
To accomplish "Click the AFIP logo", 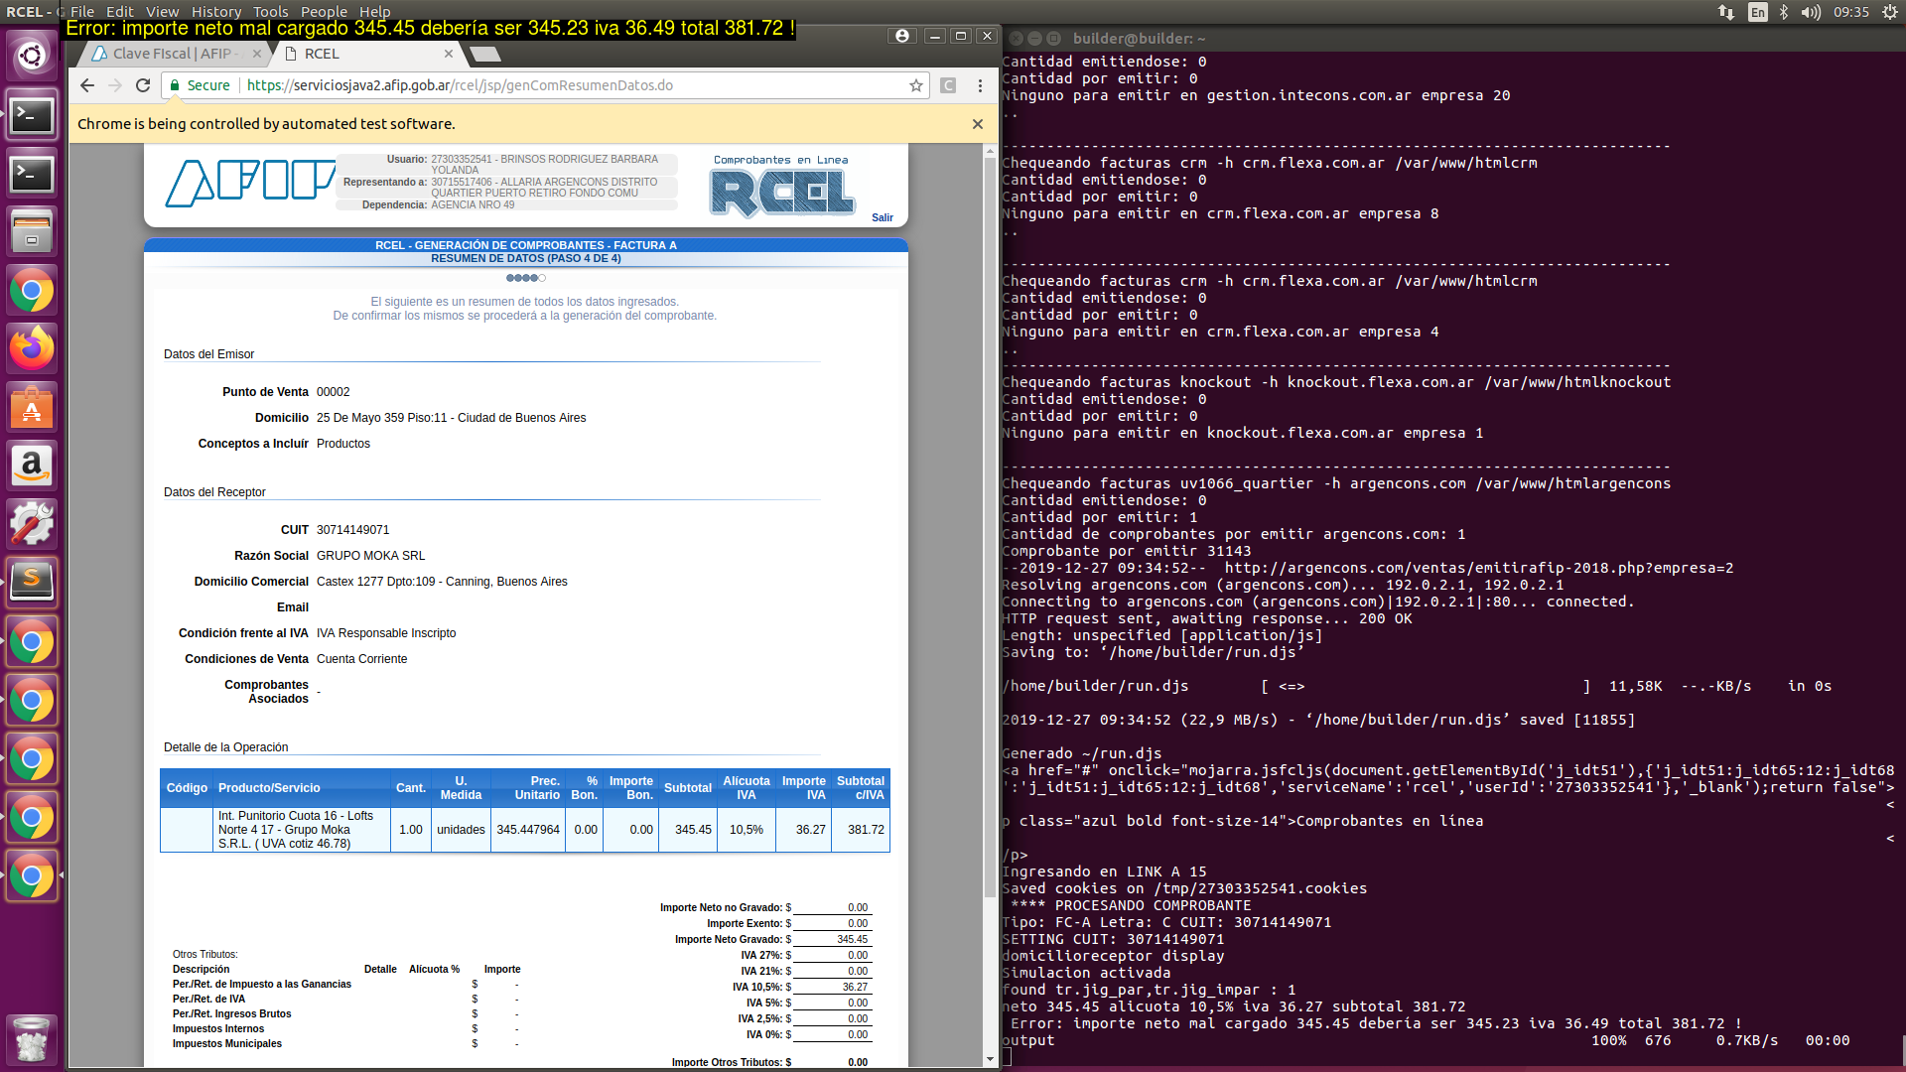I will [250, 183].
